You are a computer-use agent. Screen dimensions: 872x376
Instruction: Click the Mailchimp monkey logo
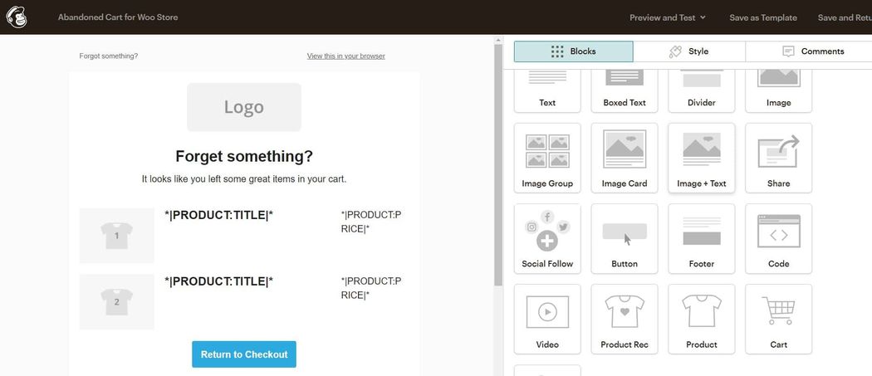point(16,17)
